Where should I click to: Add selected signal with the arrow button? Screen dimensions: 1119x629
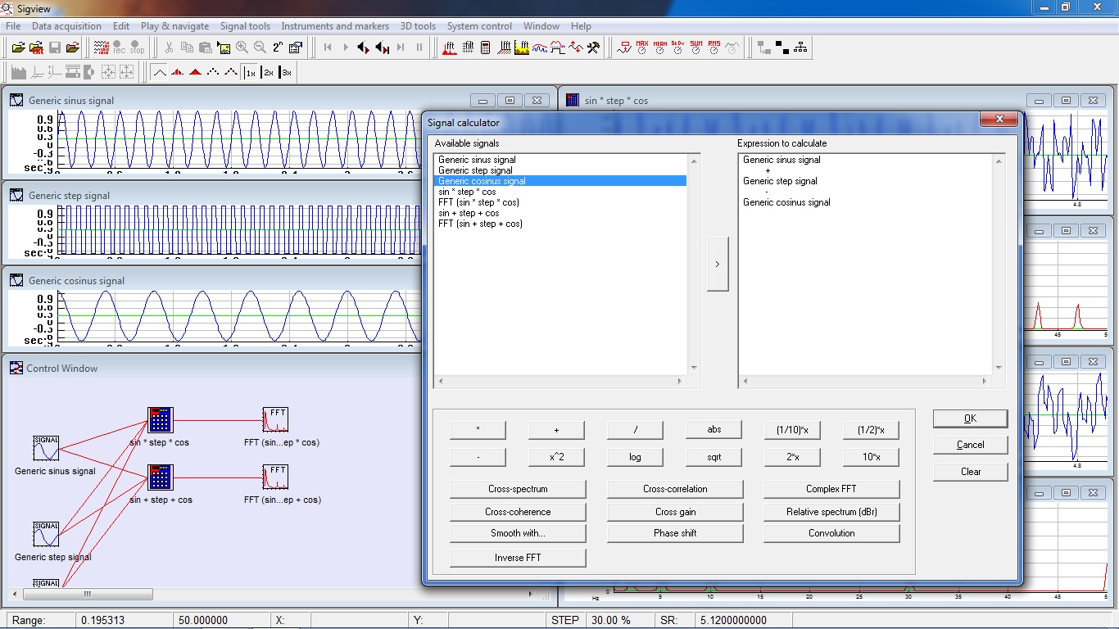point(717,265)
